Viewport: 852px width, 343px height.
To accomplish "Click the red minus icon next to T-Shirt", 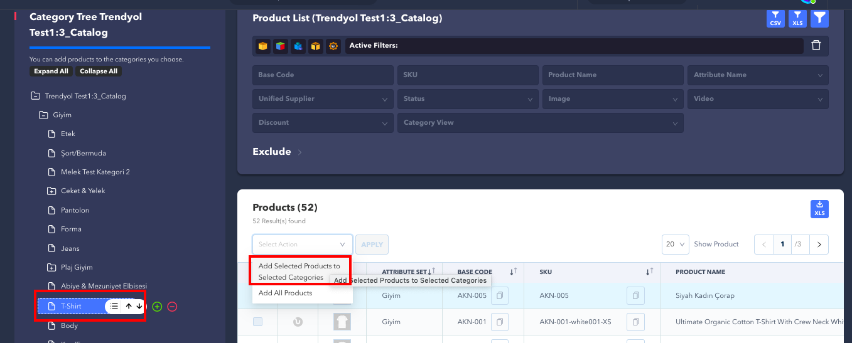I will point(172,307).
